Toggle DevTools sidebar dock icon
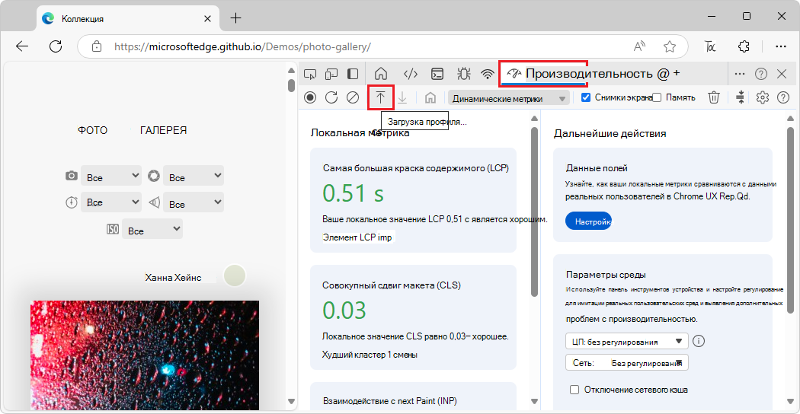The width and height of the screenshot is (800, 414). click(x=353, y=75)
